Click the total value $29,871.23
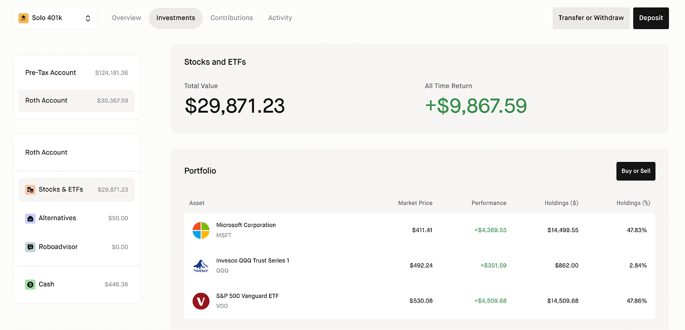The width and height of the screenshot is (685, 330). (234, 106)
